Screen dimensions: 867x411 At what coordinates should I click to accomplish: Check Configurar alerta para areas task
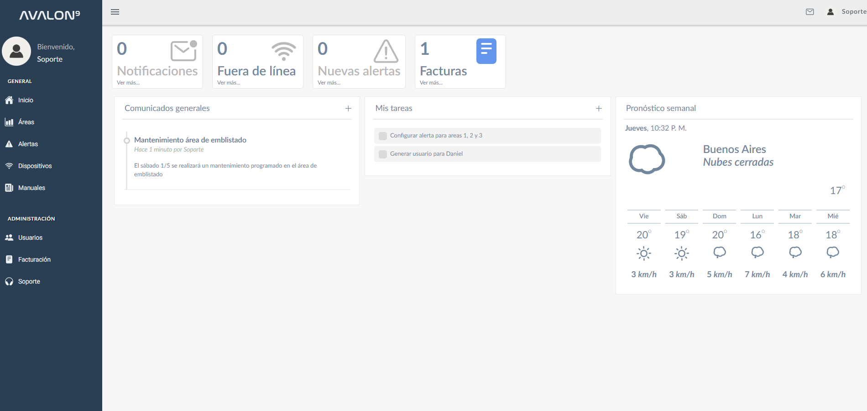[x=383, y=136]
